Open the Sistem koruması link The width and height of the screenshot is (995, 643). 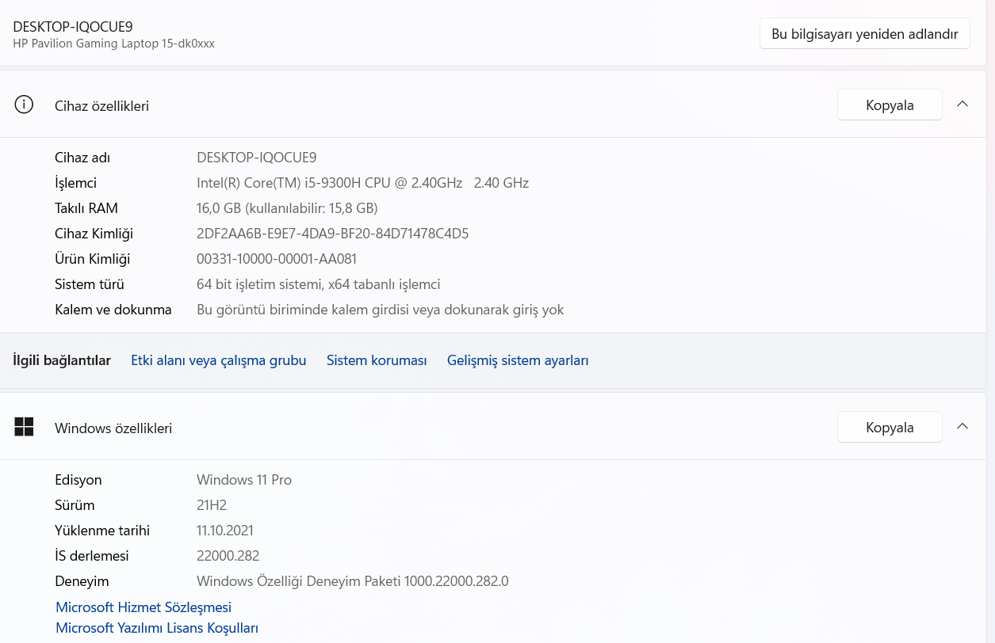click(377, 360)
